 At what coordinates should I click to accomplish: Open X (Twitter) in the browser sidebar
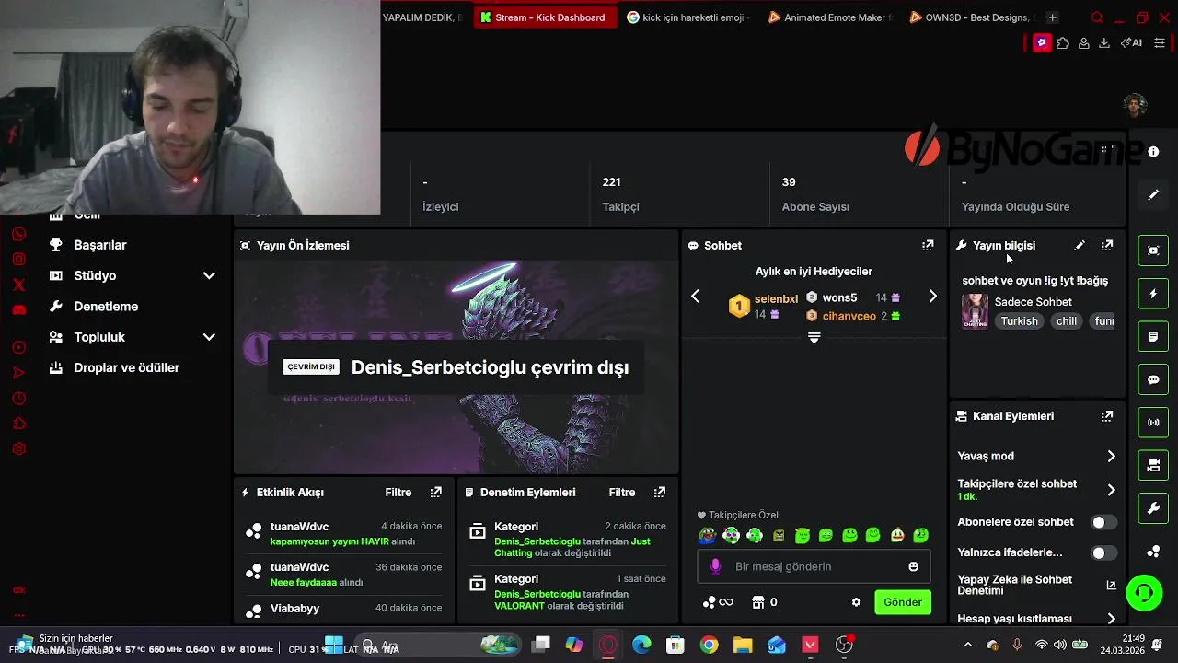tap(19, 285)
